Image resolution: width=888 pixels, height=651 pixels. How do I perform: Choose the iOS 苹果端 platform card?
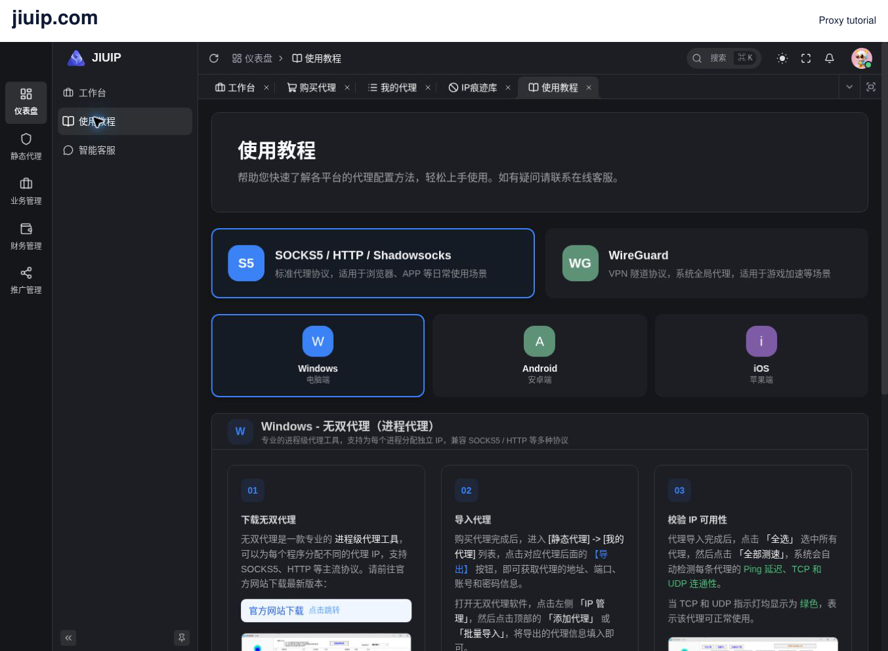coord(761,356)
